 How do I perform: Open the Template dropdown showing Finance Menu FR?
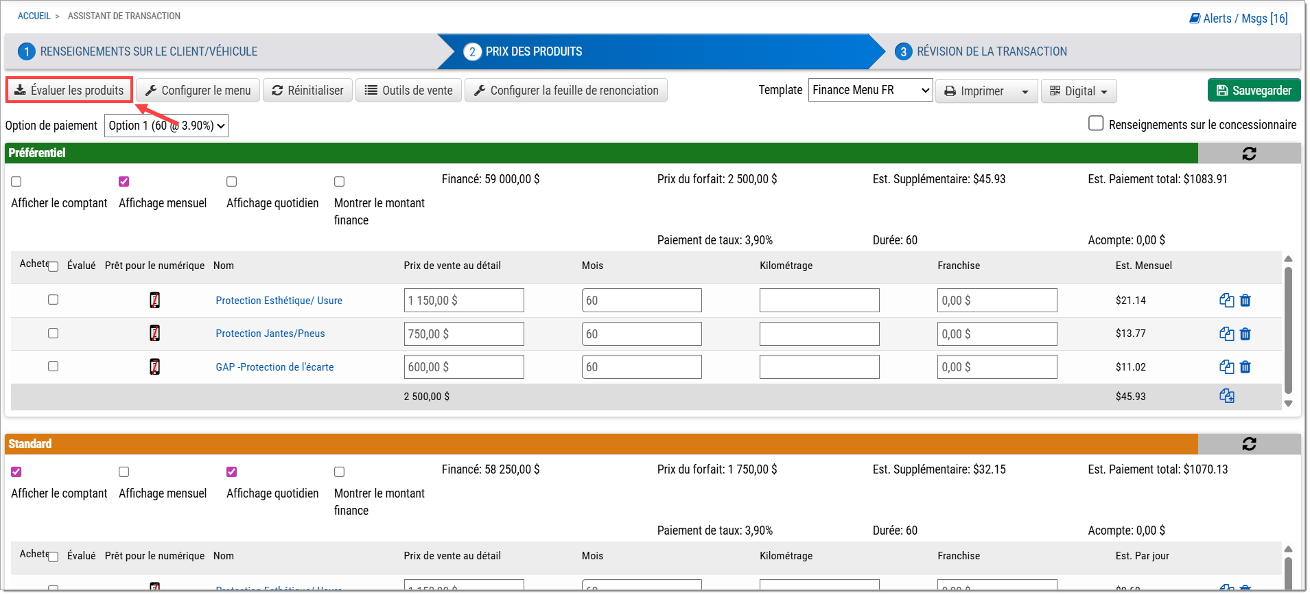870,91
